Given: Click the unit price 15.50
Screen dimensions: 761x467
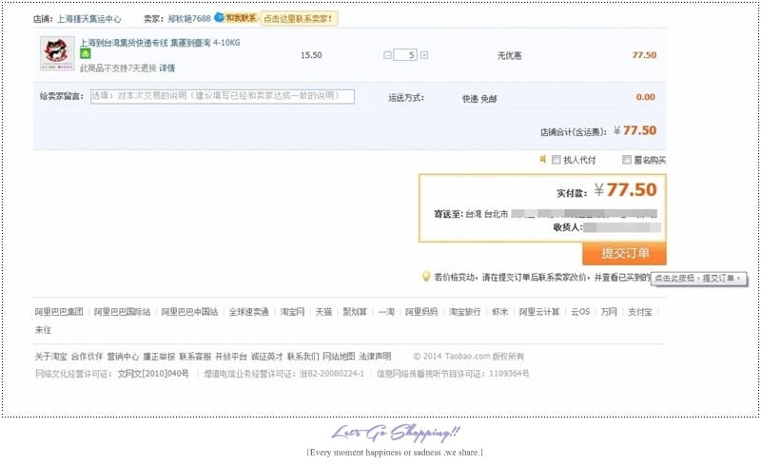Looking at the screenshot, I should [x=311, y=55].
